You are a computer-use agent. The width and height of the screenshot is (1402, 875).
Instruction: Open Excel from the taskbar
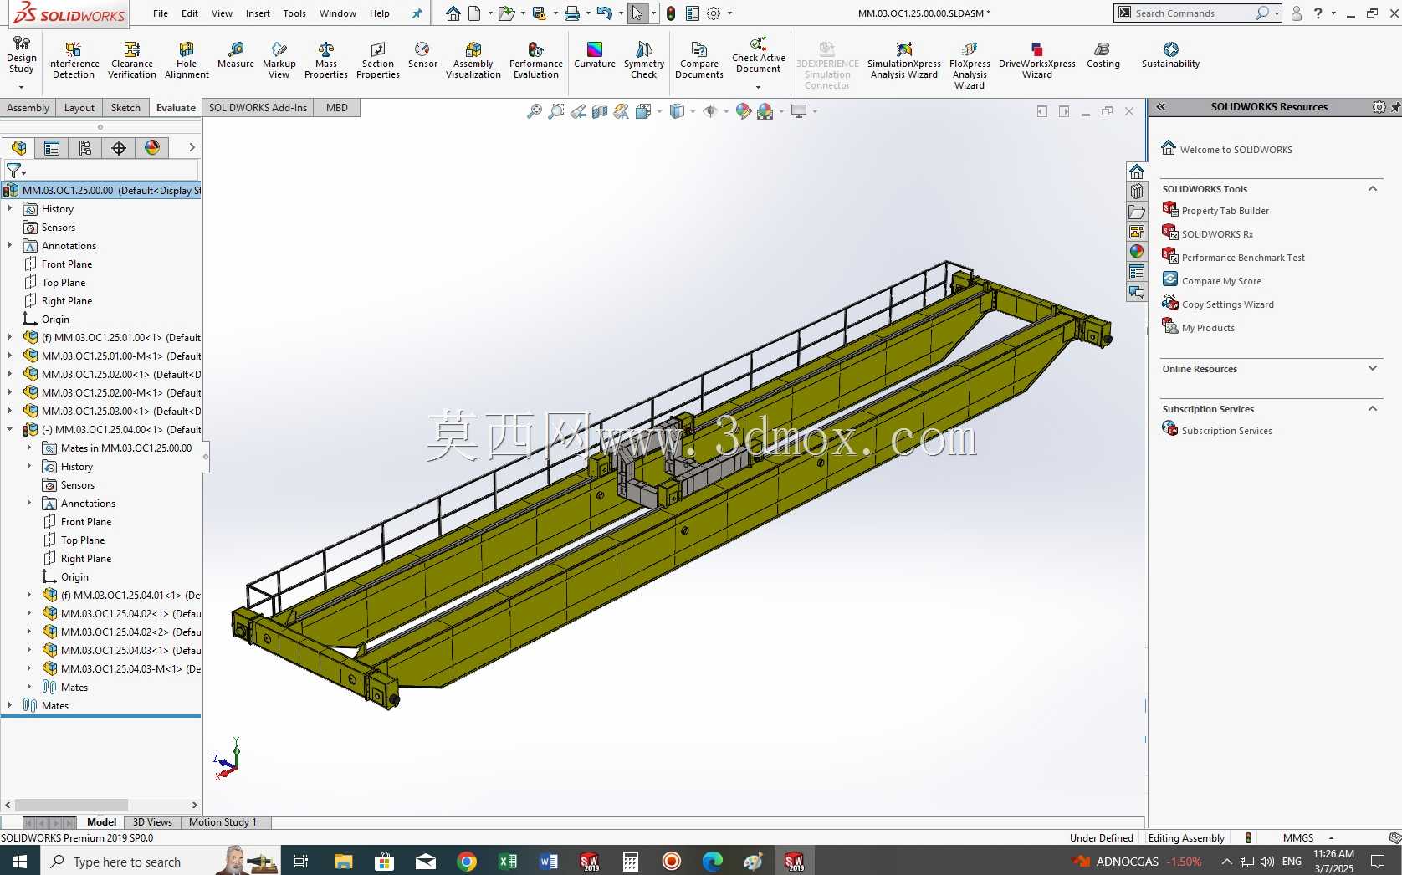(x=508, y=861)
